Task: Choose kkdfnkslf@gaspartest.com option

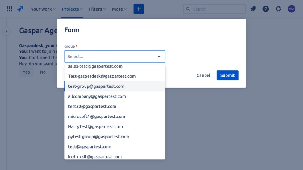Action: (115, 156)
